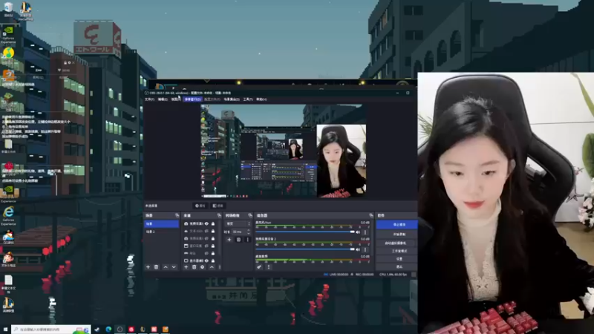
Task: Open the transition type dropdown in 转场特效
Action: [238, 224]
